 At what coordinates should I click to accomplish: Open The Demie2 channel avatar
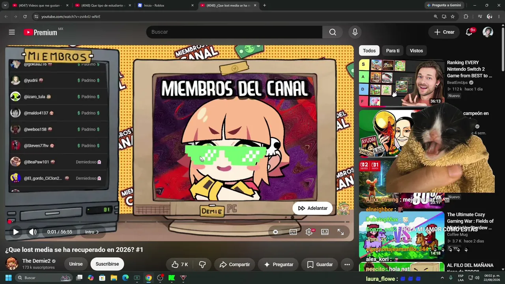12,263
